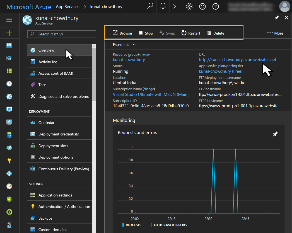Stop the app service
292x233 pixels.
(x=146, y=33)
